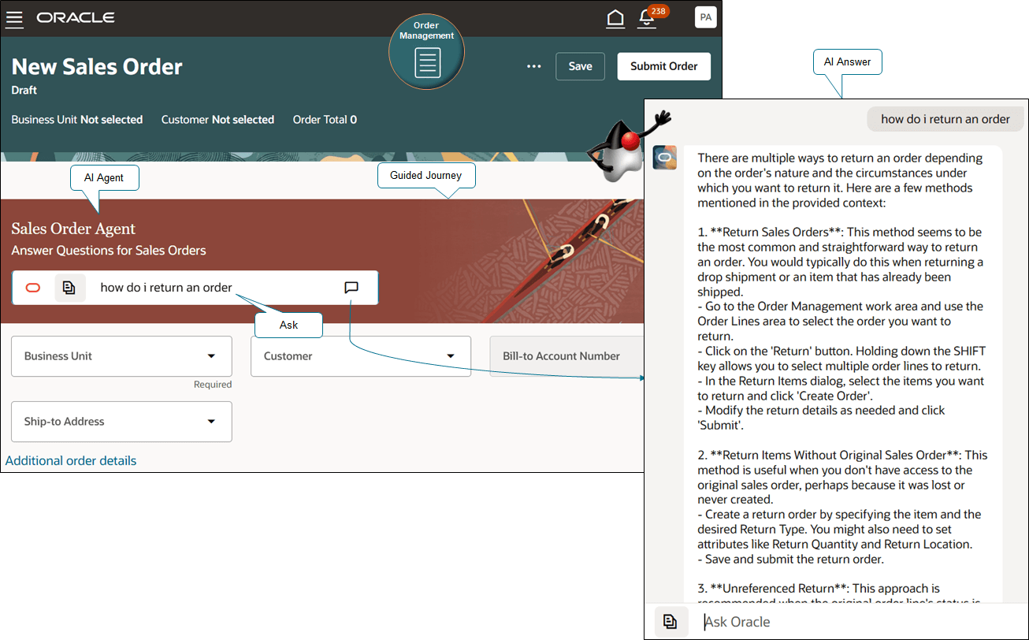The height and width of the screenshot is (640, 1029).
Task: Click the Bill-to Account Number field
Action: click(567, 356)
